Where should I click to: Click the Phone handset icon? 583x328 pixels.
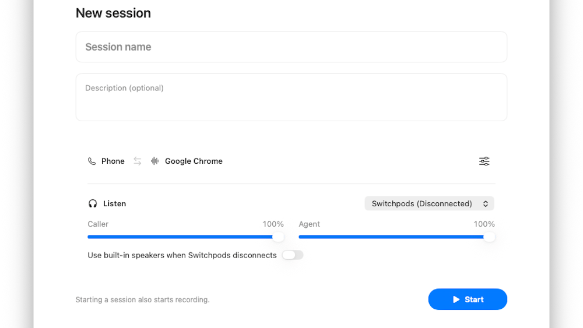coord(92,161)
